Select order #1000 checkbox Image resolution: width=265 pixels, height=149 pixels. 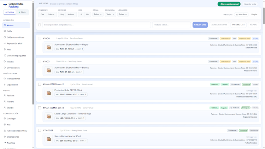[40, 38]
